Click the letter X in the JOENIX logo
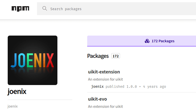This screenshot has height=110, width=196. click(50, 60)
